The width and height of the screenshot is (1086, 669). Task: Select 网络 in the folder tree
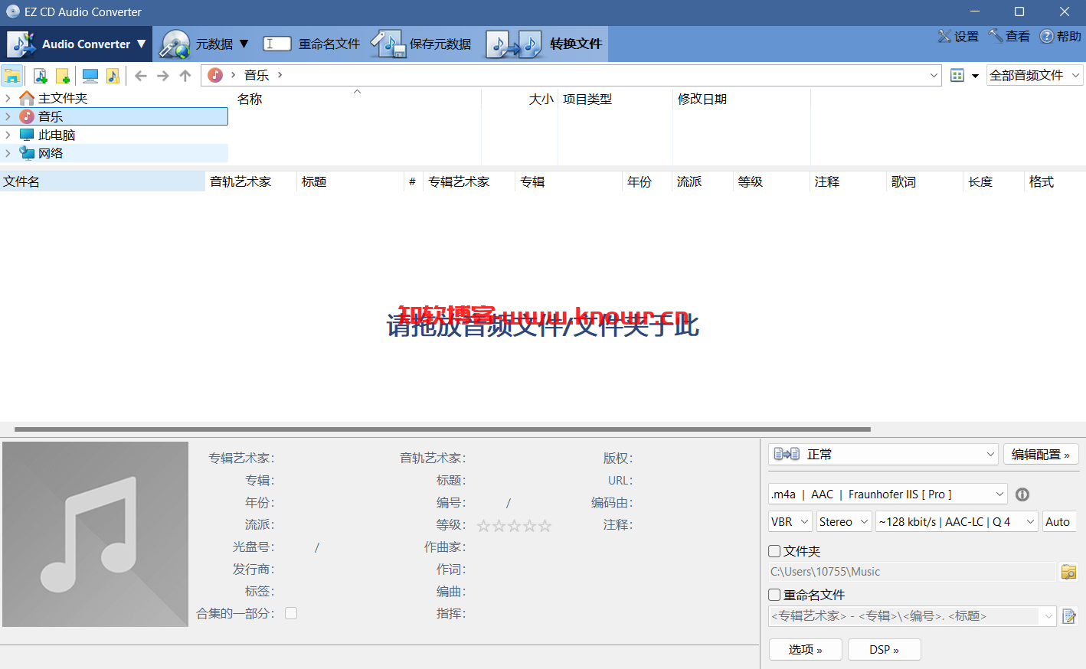51,153
